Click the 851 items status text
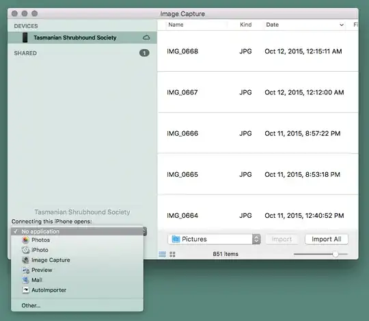Viewport: 369px width, 321px height. coord(225,254)
